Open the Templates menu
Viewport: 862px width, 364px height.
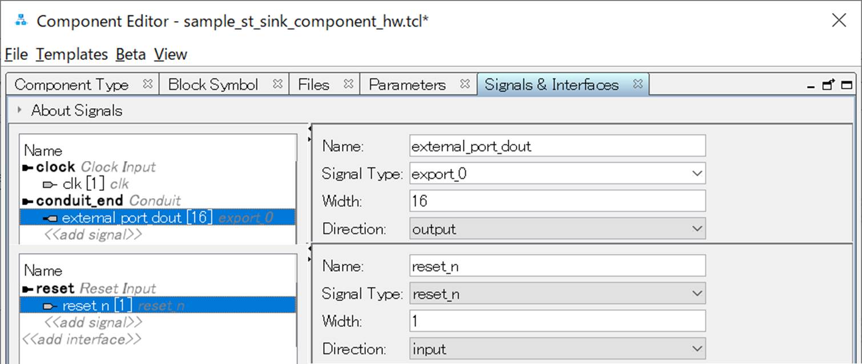point(72,54)
